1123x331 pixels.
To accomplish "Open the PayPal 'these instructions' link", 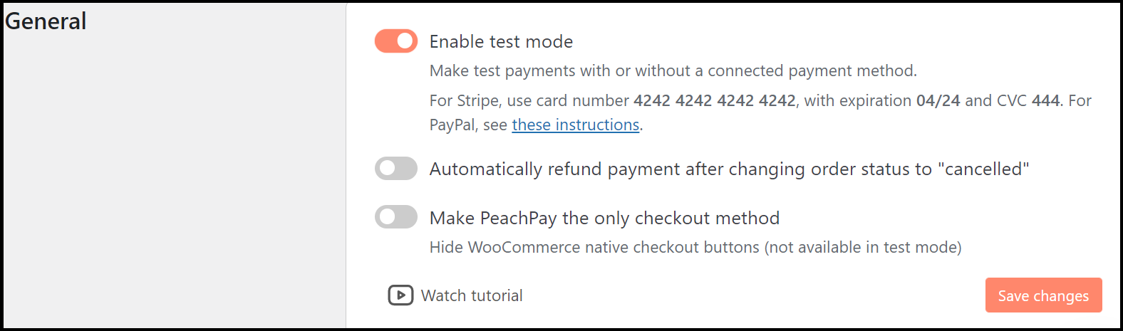I will pos(576,125).
